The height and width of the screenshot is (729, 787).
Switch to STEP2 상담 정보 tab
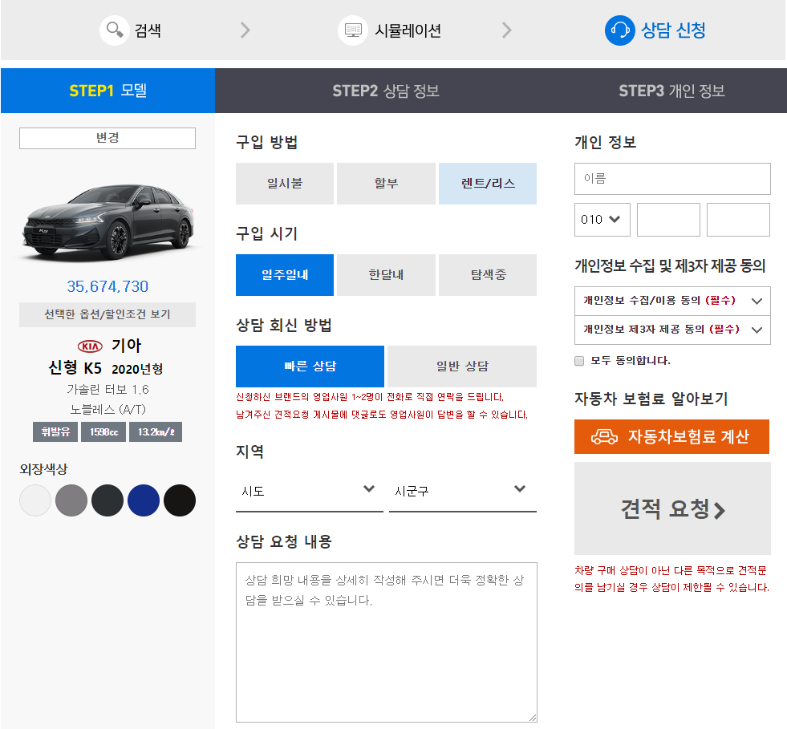pos(385,91)
